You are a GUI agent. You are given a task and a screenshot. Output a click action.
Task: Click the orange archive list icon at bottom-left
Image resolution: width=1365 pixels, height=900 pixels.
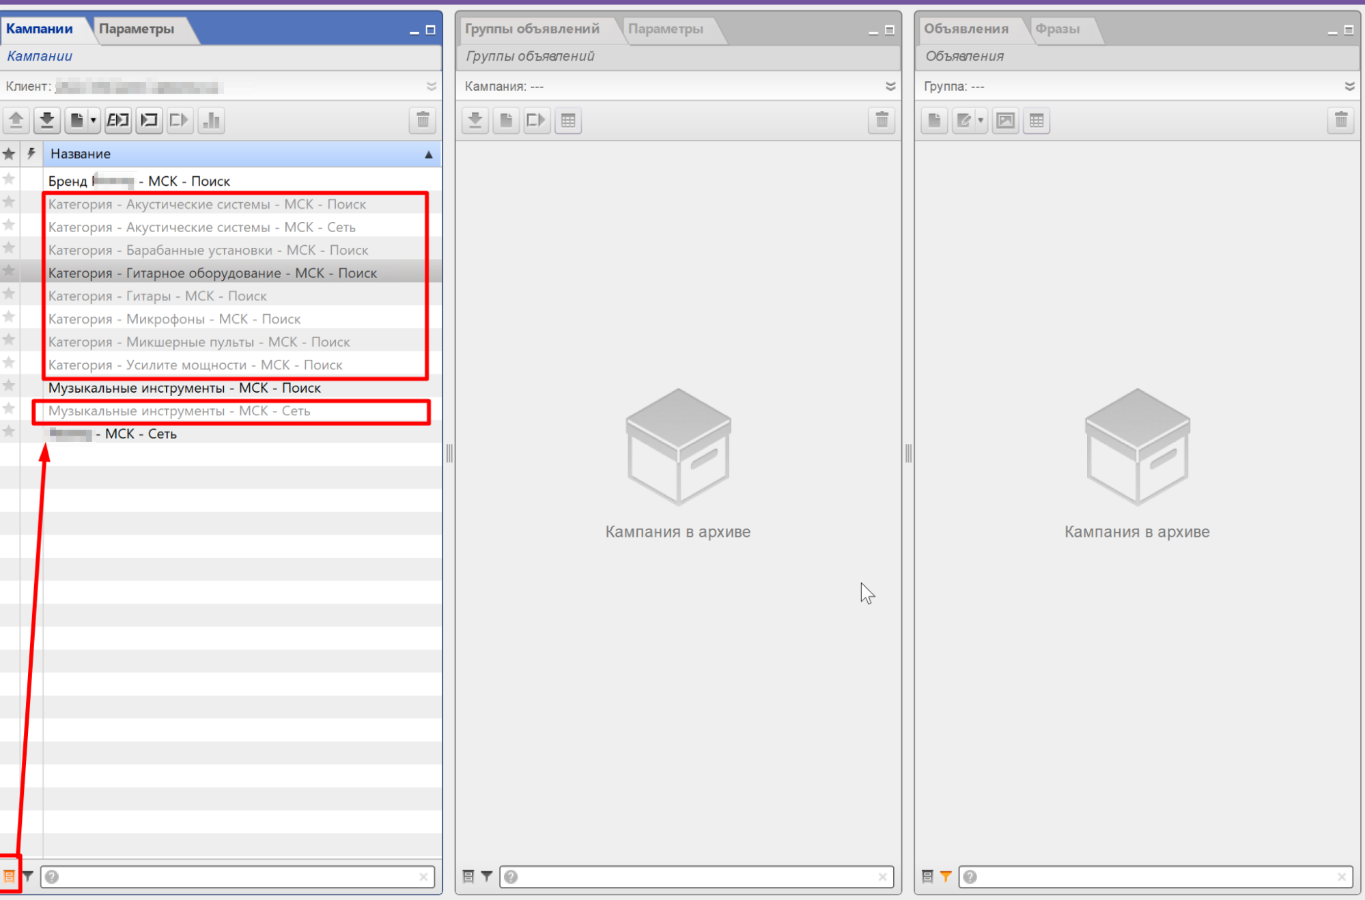pos(10,876)
